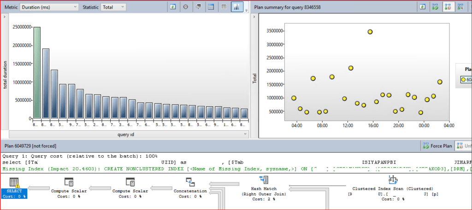Open the Statistic dropdown showing Total
Viewport: 472px width, 210px height.
[113, 7]
